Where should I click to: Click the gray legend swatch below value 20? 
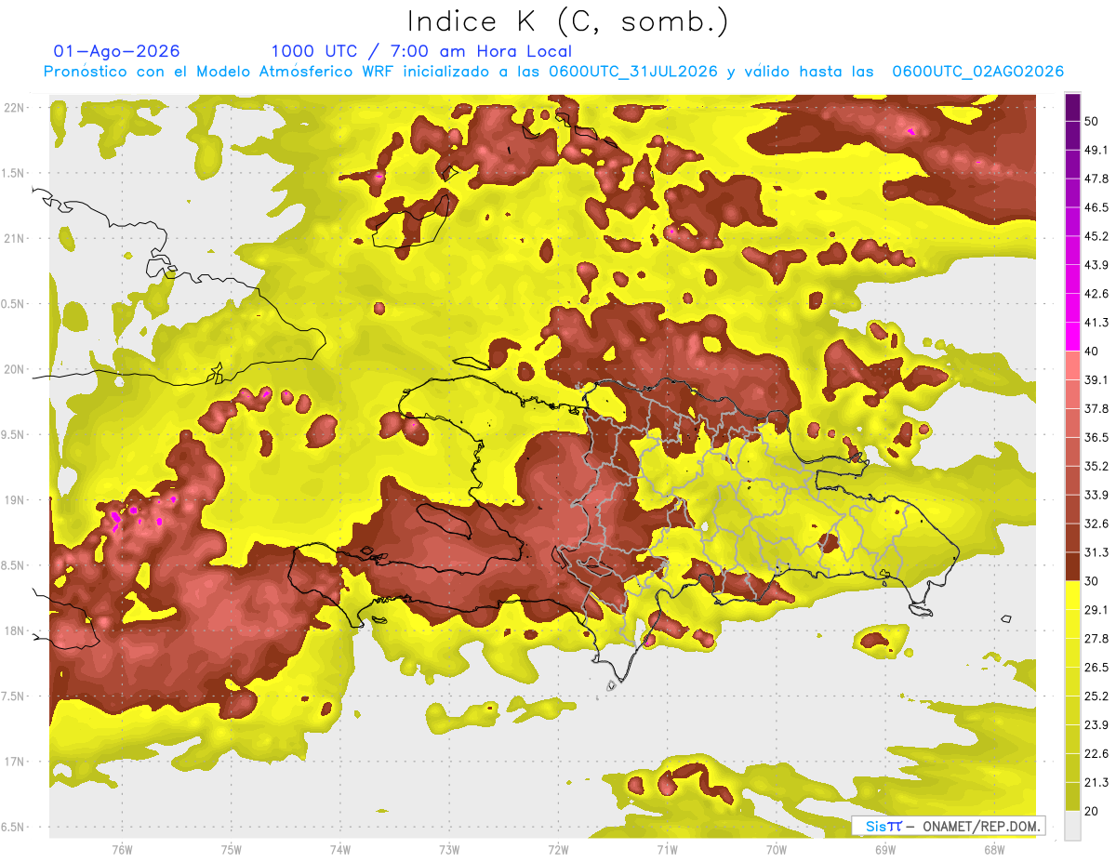tap(1072, 826)
